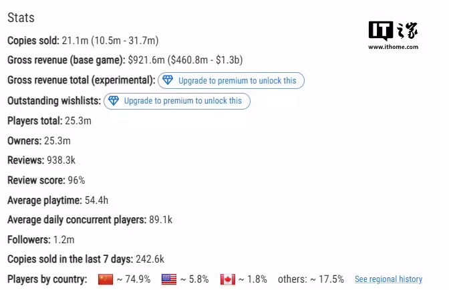Click the China flag icon

(x=106, y=279)
